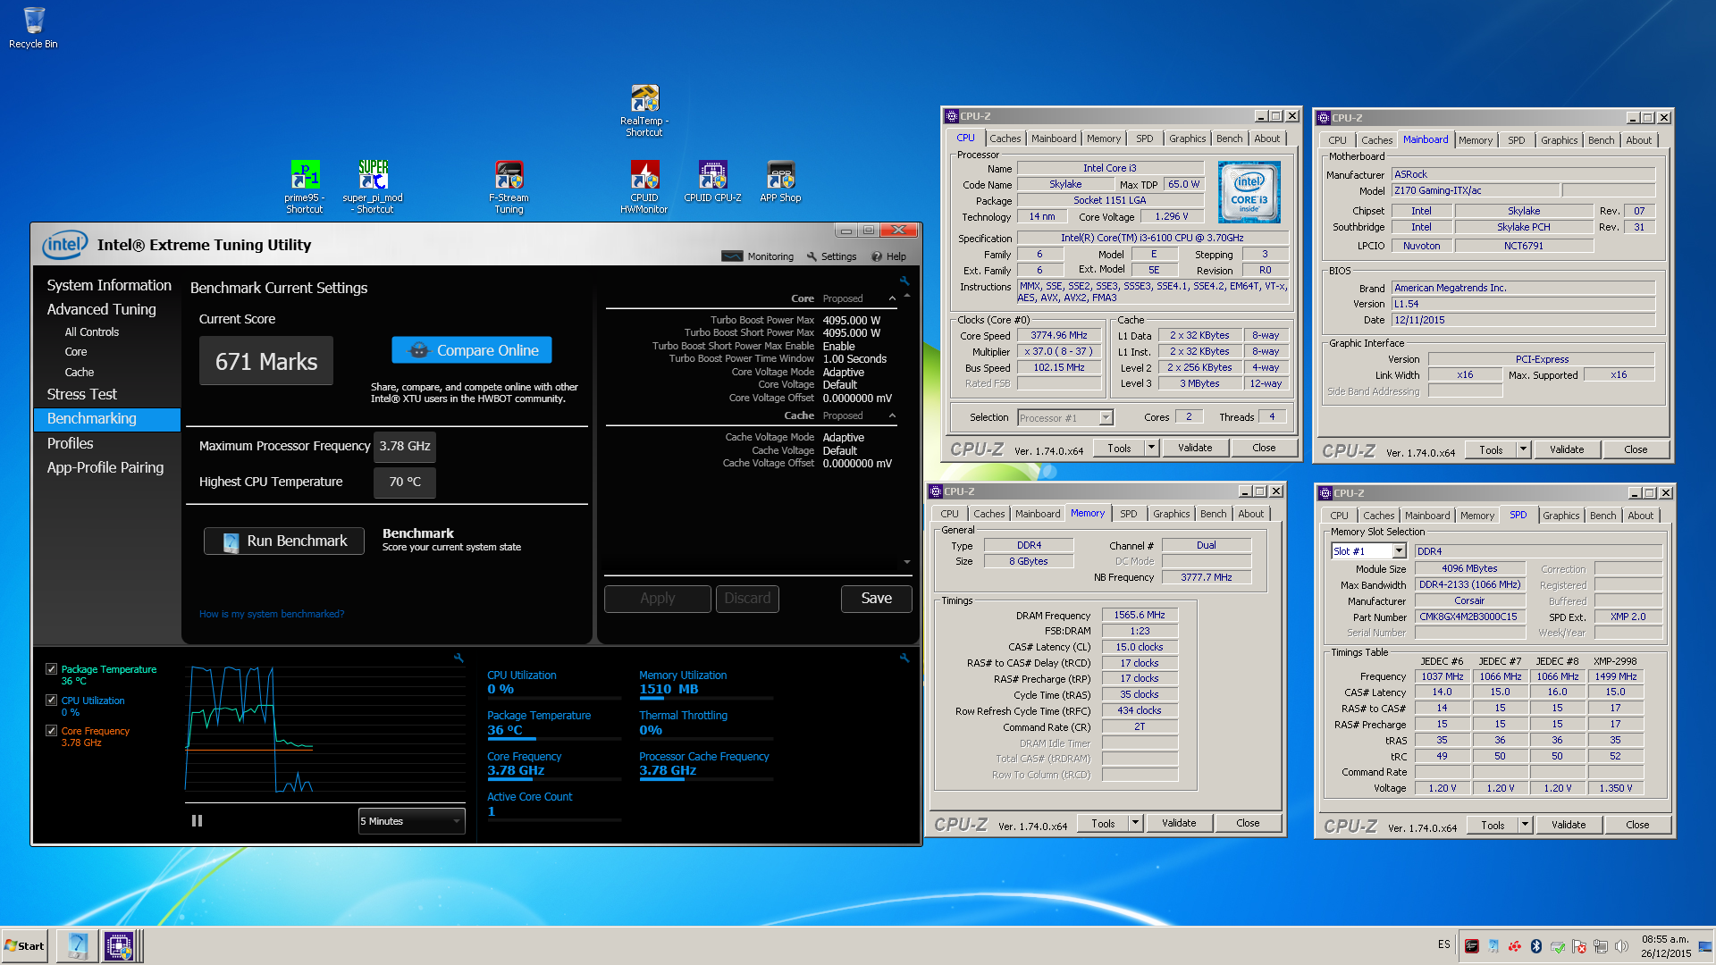This screenshot has width=1716, height=965.
Task: Click the volume speaker tray icon
Action: coord(1622,945)
